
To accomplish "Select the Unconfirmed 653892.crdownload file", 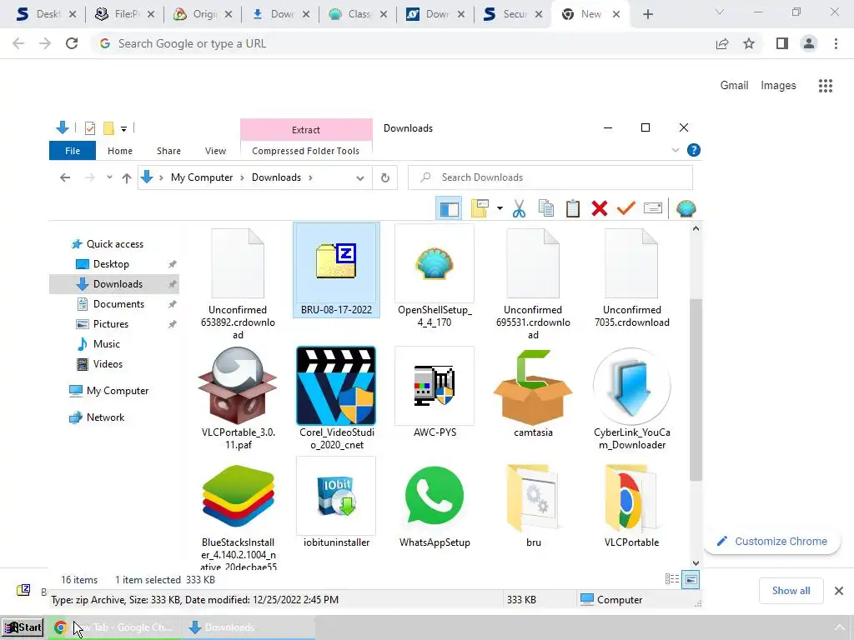I will (x=238, y=283).
